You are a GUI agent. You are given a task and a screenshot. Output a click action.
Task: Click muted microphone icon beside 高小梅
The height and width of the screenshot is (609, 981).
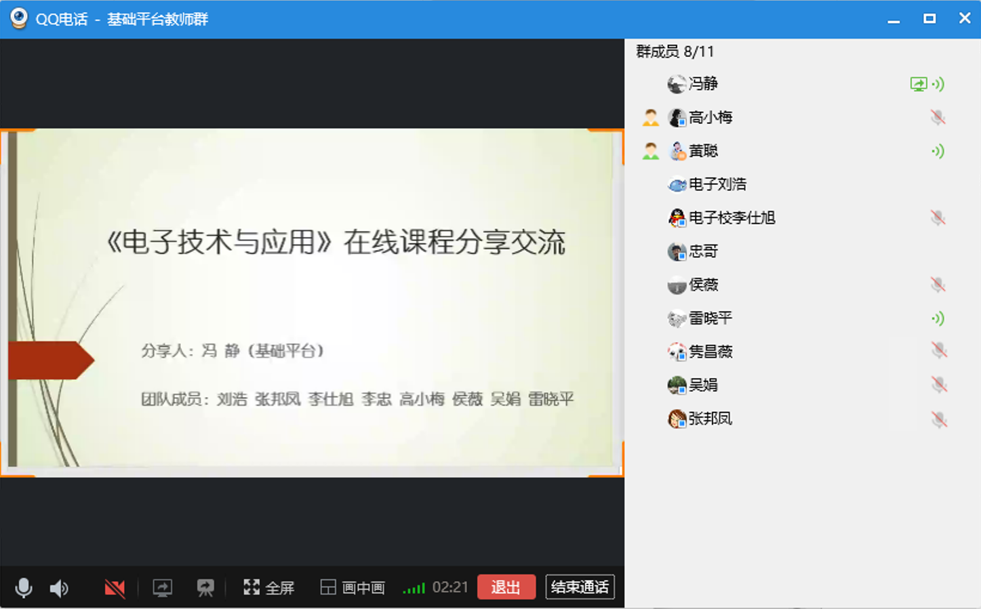pyautogui.click(x=938, y=118)
